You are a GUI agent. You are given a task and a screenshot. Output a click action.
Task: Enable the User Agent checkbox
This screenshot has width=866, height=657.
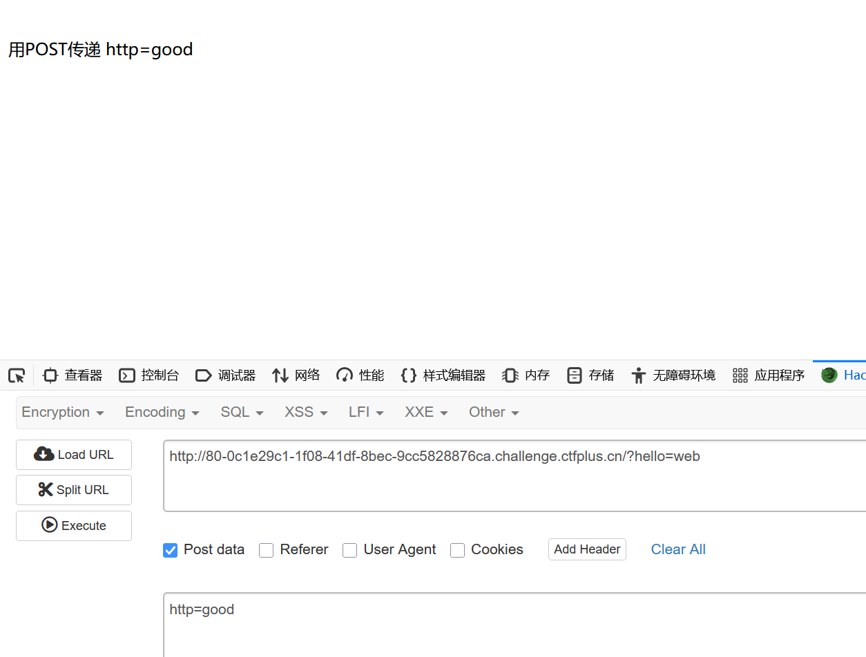click(x=350, y=550)
